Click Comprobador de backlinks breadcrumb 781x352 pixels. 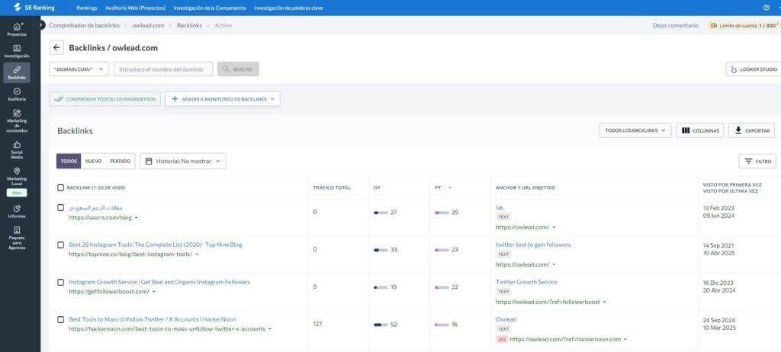click(x=84, y=25)
